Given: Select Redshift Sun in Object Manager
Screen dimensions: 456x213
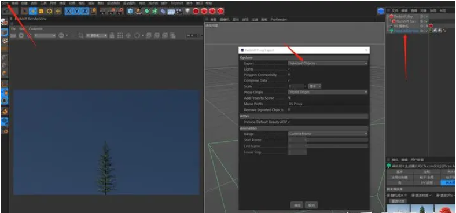Looking at the screenshot, I should [x=406, y=21].
